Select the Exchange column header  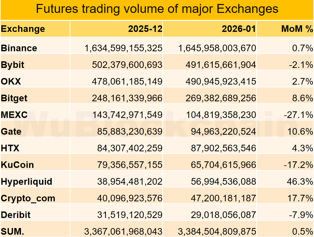pos(23,29)
